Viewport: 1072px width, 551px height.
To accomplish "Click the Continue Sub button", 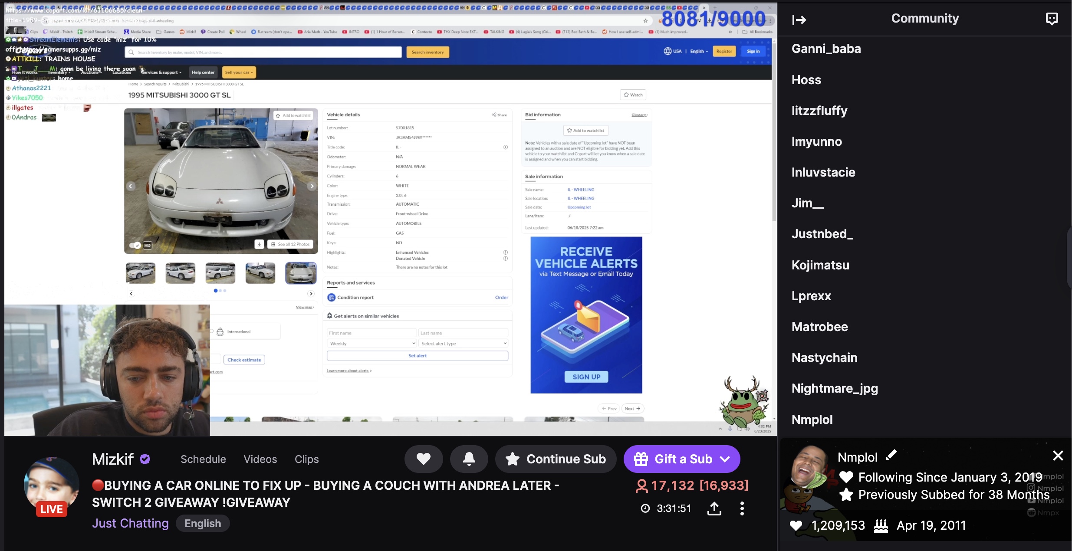I will [x=556, y=459].
